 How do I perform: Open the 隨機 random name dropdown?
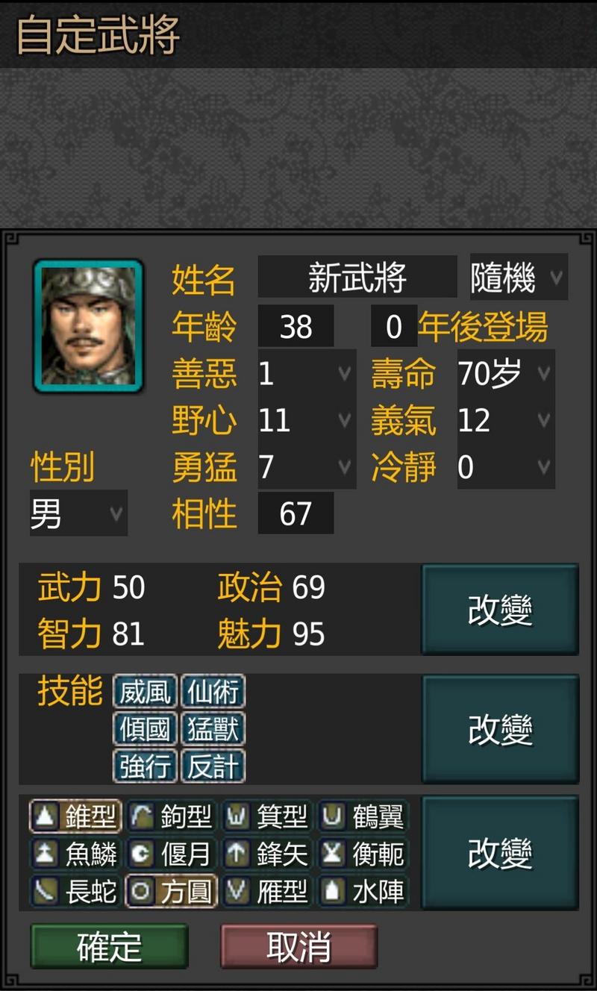[x=519, y=277]
